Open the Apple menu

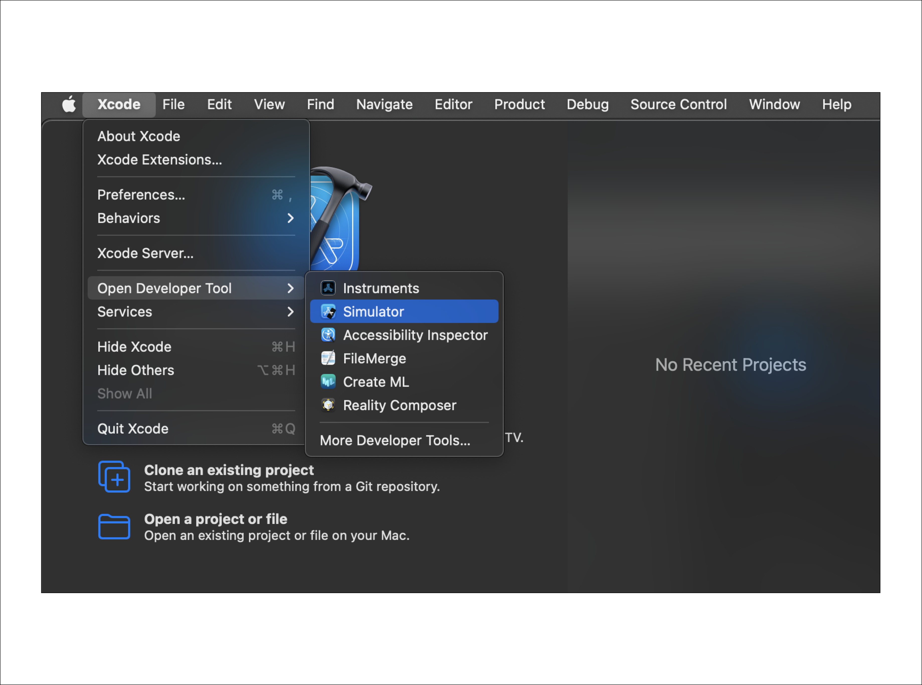pyautogui.click(x=69, y=104)
